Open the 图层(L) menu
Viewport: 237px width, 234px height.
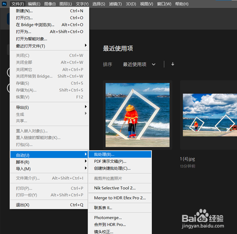[66, 4]
